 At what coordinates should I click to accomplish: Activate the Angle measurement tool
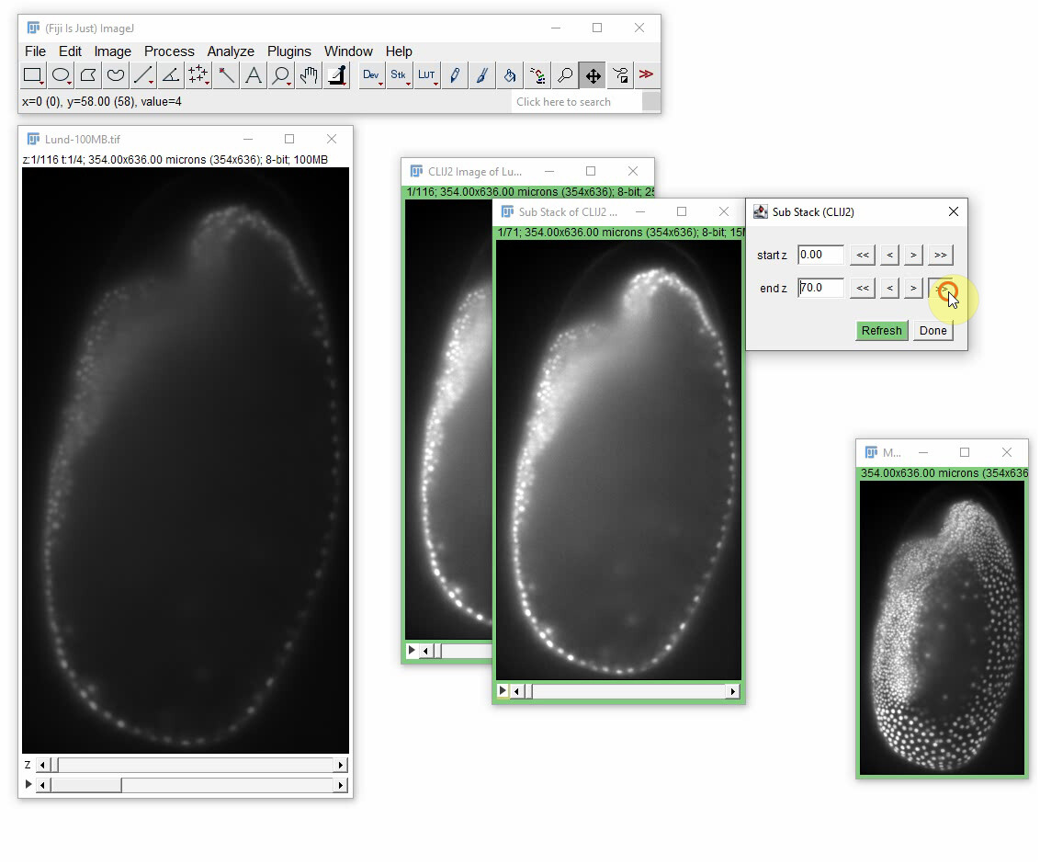(x=170, y=75)
